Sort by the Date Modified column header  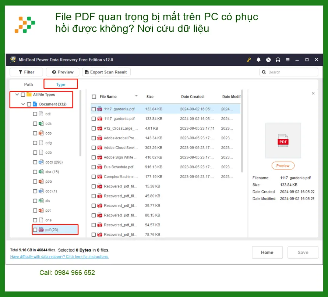point(231,97)
